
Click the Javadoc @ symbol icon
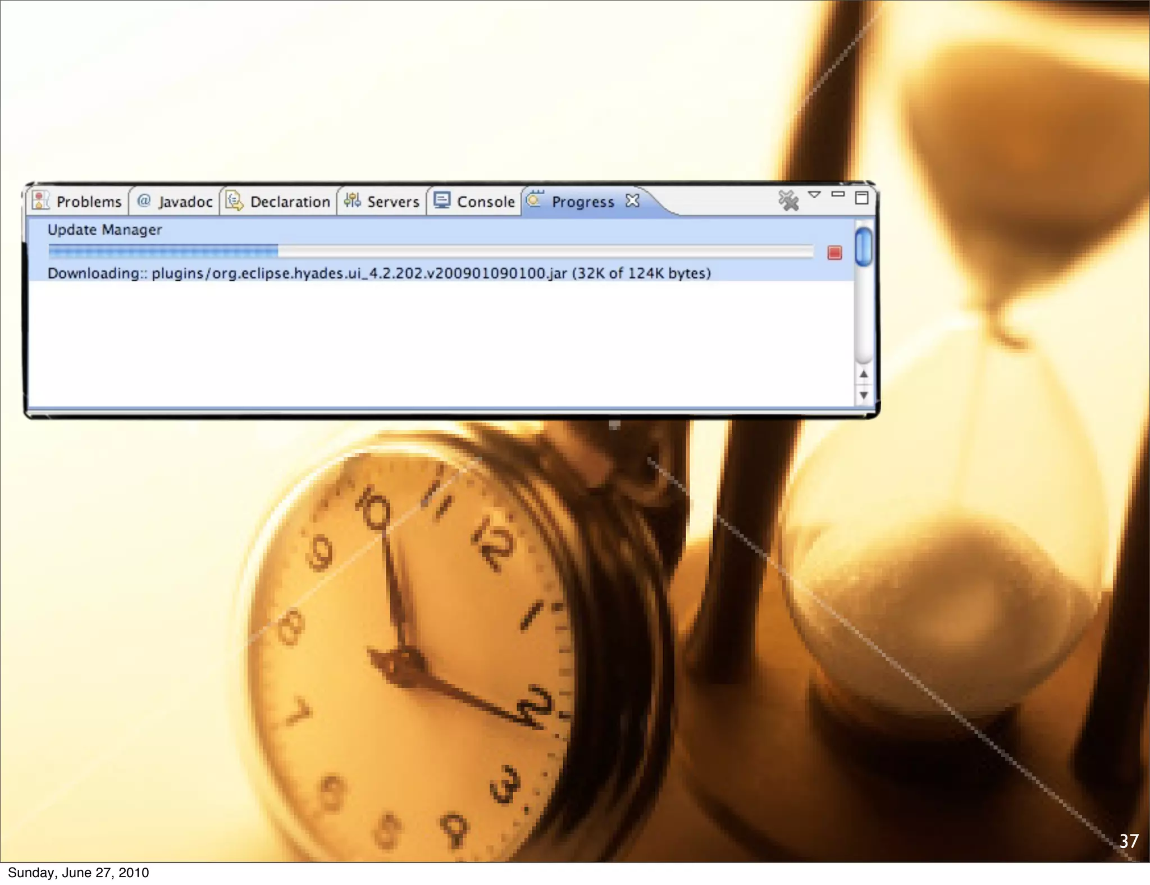pyautogui.click(x=144, y=200)
